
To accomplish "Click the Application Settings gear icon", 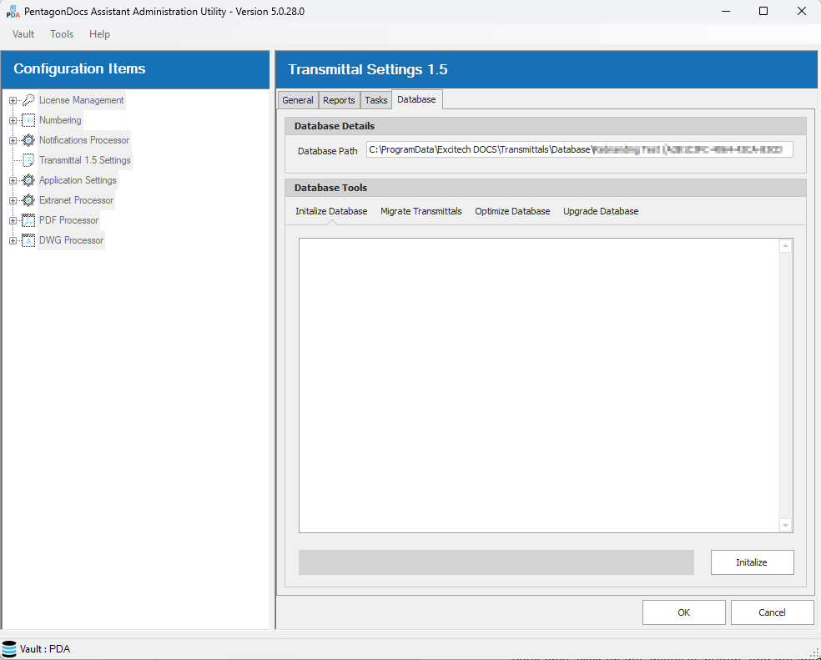I will tap(28, 180).
